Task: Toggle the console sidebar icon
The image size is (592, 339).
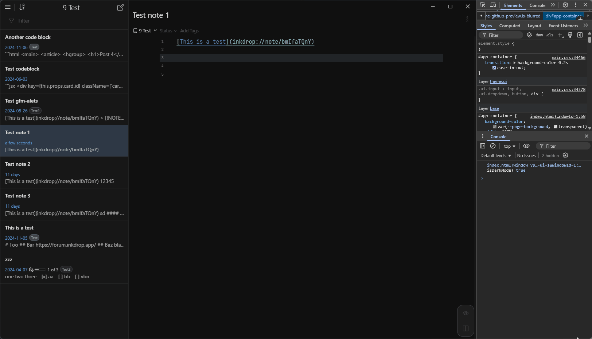Action: pyautogui.click(x=483, y=146)
